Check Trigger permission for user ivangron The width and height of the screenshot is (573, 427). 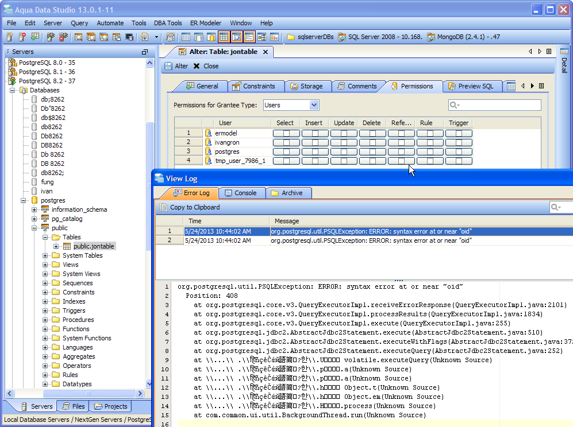pos(458,142)
